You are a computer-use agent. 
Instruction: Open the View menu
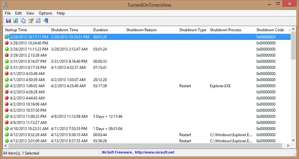pos(30,13)
